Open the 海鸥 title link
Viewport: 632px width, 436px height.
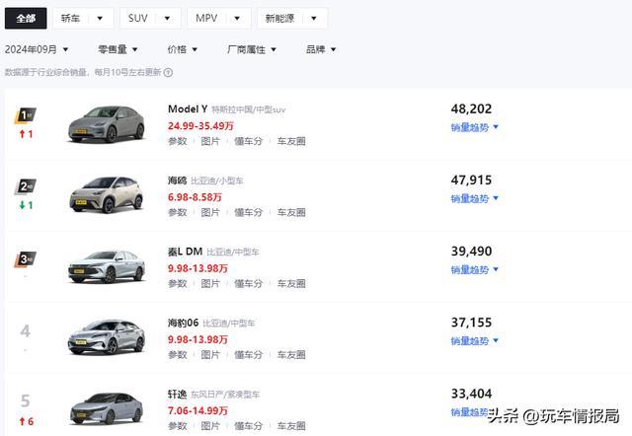[x=178, y=181]
